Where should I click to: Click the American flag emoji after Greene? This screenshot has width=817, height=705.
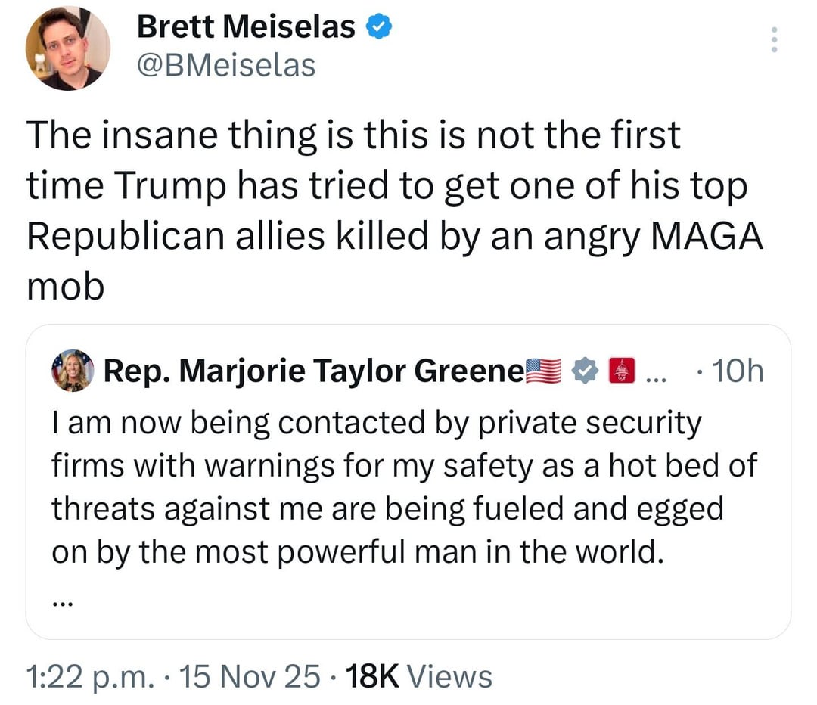pyautogui.click(x=545, y=371)
